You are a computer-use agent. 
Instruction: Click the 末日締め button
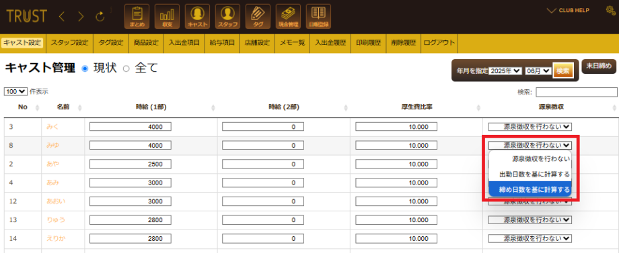598,66
